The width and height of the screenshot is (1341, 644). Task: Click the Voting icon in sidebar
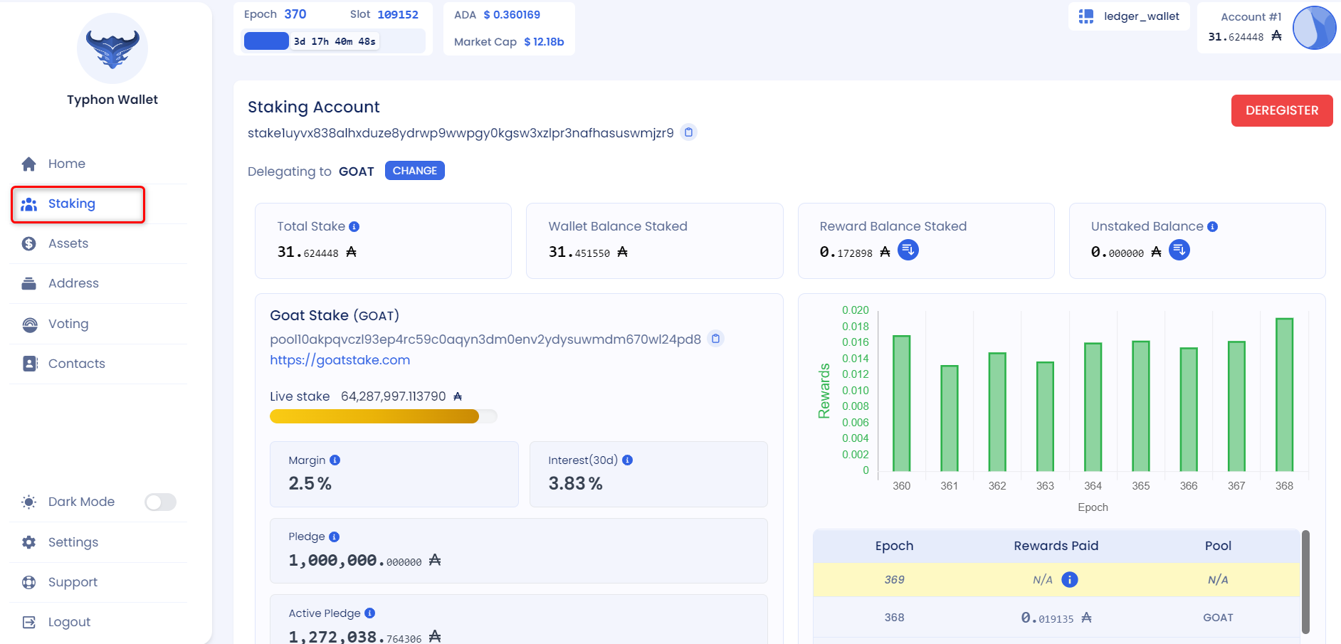[x=30, y=324]
